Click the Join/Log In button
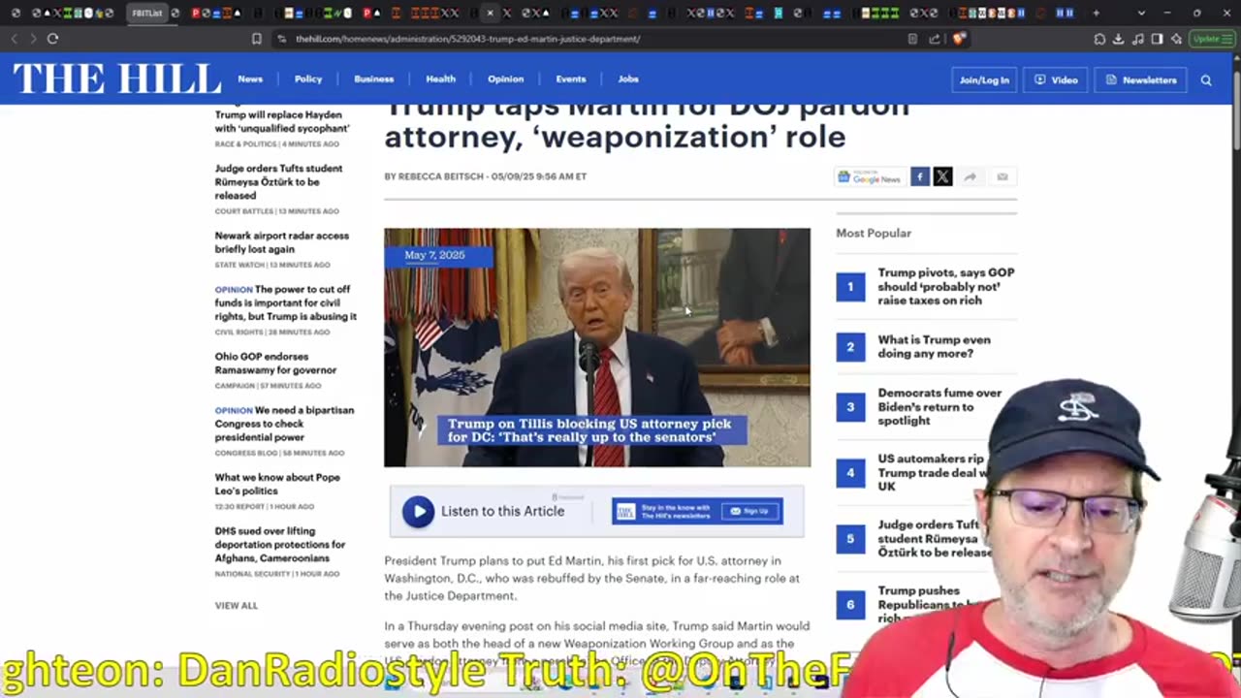The width and height of the screenshot is (1241, 698). click(x=984, y=80)
